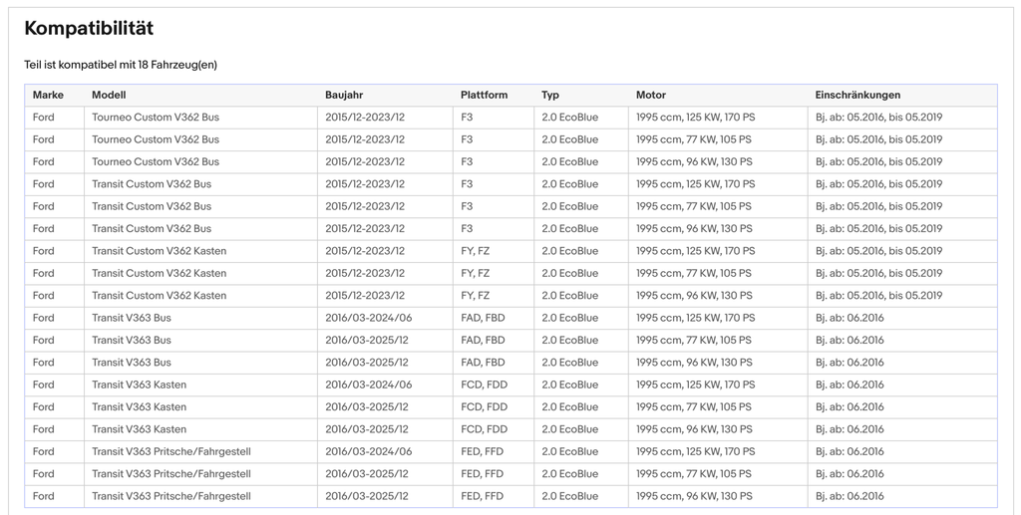
Task: Click 'FCD, FDD' in the Transit V363 Kasten 105 PS row
Action: coord(484,407)
